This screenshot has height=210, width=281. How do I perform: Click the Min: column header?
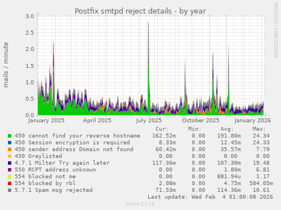click(194, 129)
